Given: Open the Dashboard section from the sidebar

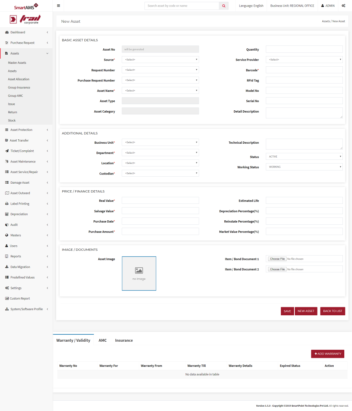Looking at the screenshot, I should pos(17,32).
